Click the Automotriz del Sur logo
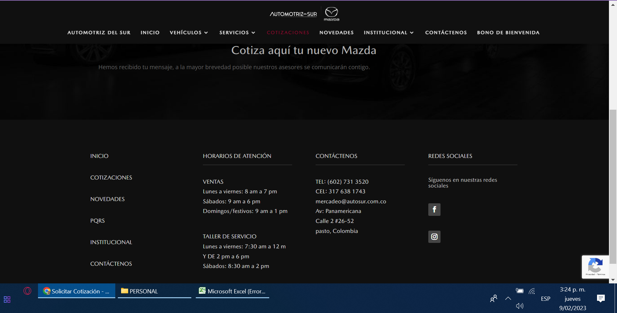 point(293,14)
